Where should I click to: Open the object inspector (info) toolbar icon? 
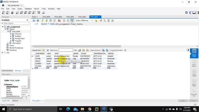point(12,12)
